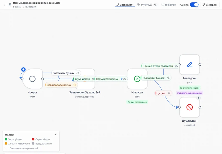The width and height of the screenshot is (222, 154).
Task: Open the Засварлагч tab
Action: (125, 5)
